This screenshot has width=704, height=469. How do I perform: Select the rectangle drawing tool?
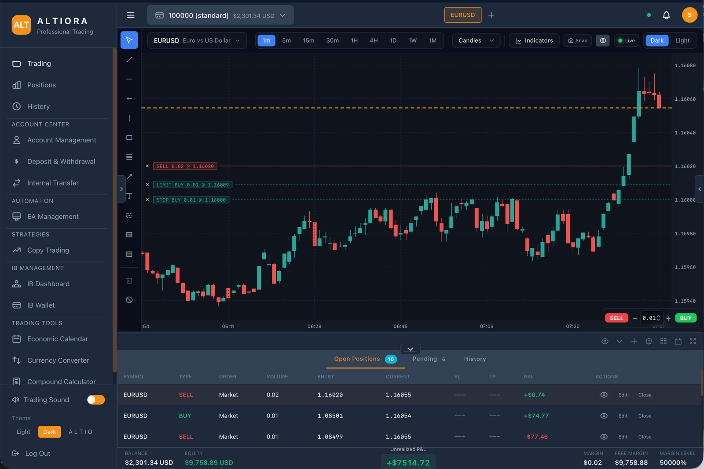129,138
